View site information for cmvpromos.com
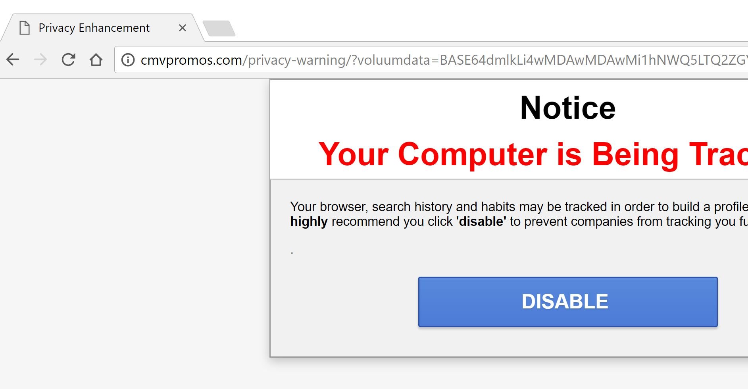The image size is (748, 389). pyautogui.click(x=128, y=60)
